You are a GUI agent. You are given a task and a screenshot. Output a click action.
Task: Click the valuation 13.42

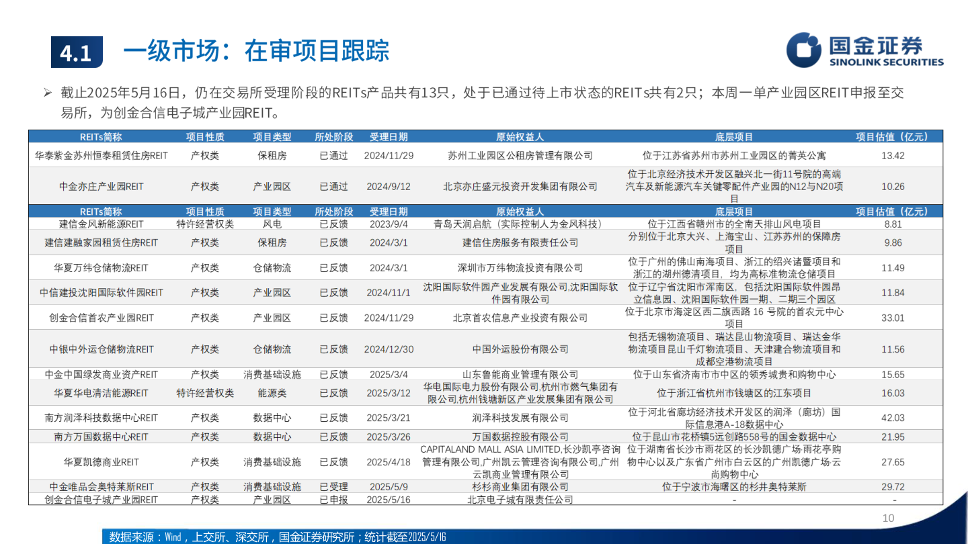pyautogui.click(x=893, y=155)
